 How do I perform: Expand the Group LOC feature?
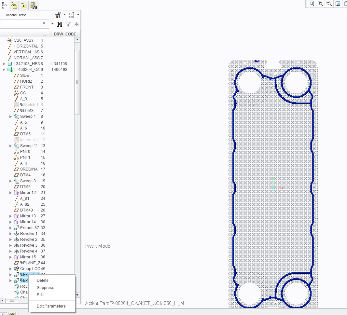click(x=10, y=269)
